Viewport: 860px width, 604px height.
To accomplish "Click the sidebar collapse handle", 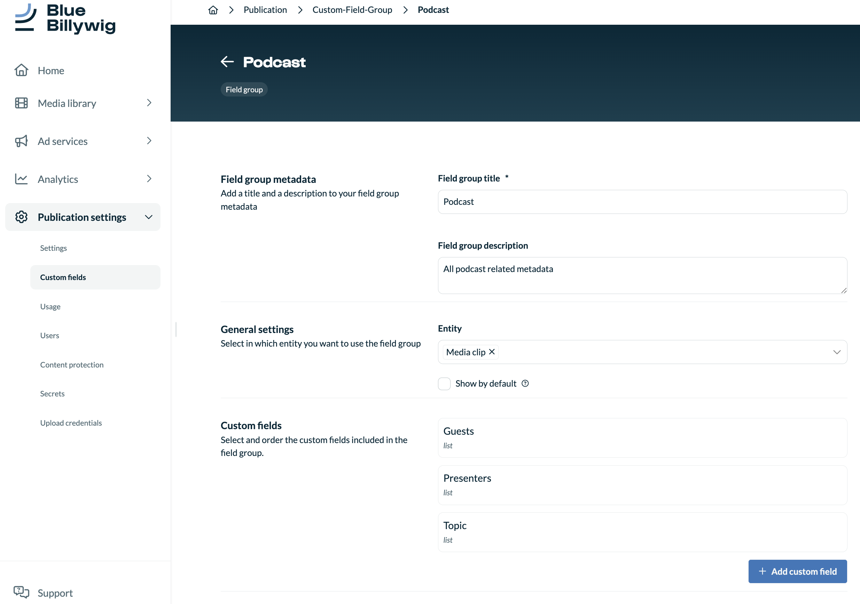I will 176,330.
